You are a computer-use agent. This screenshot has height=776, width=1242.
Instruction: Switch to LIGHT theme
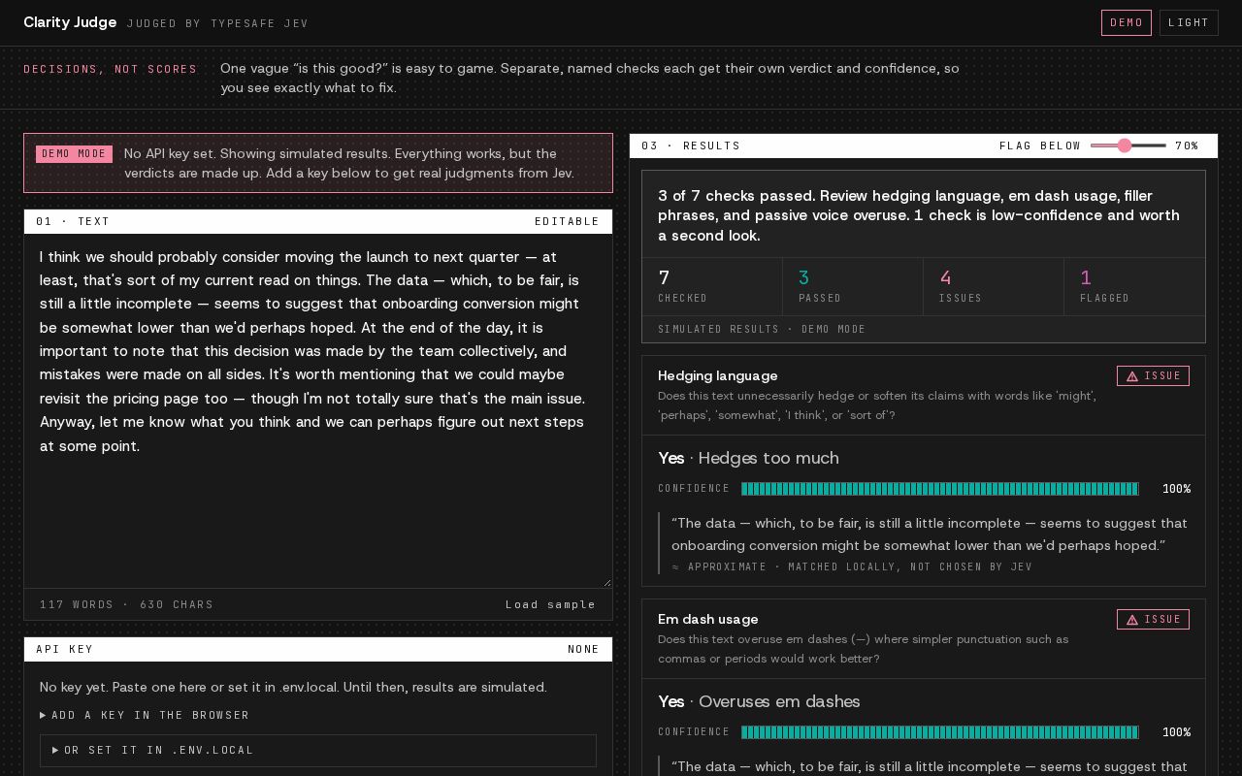[x=1189, y=22]
